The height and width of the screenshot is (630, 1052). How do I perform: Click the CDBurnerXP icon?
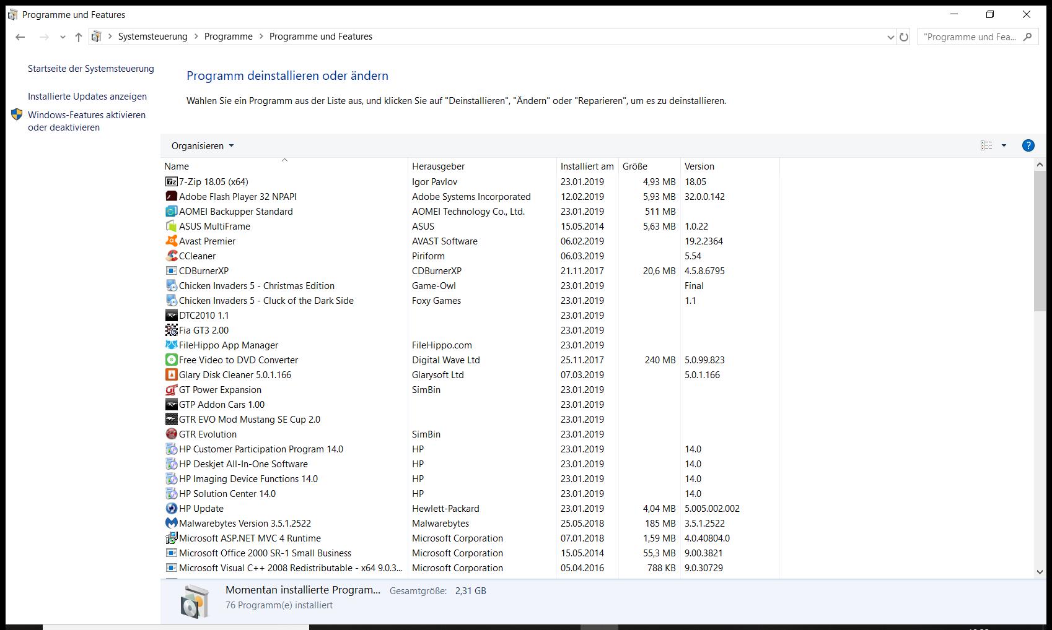(172, 270)
